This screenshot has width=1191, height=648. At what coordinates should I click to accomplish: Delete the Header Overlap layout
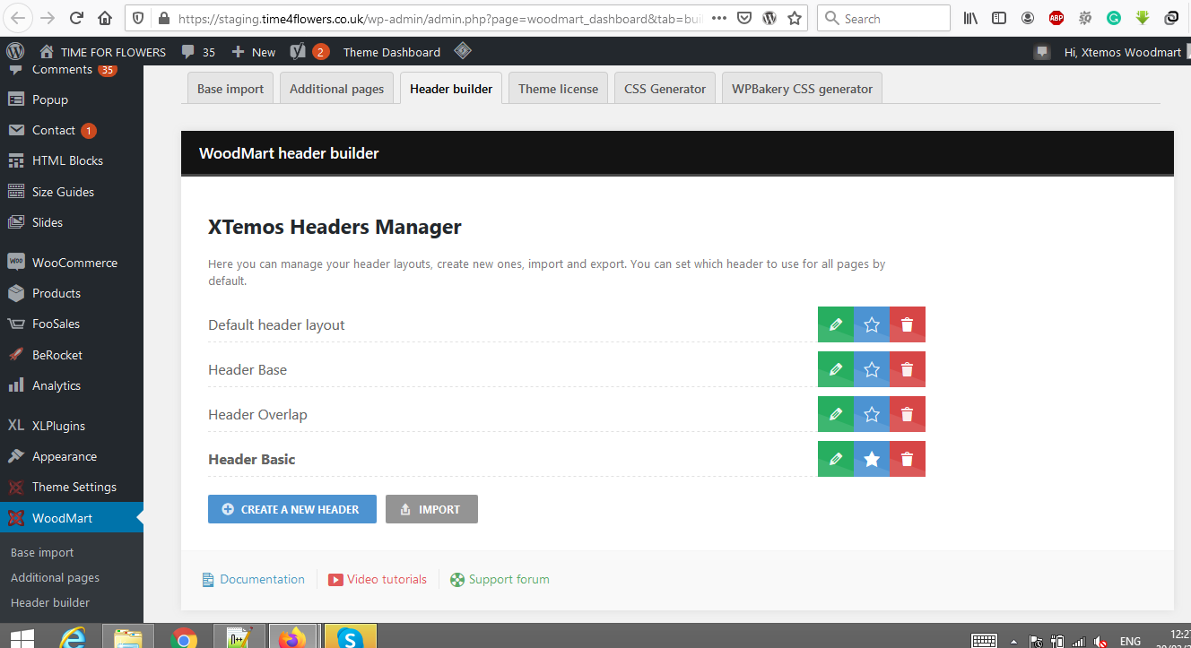pyautogui.click(x=908, y=414)
